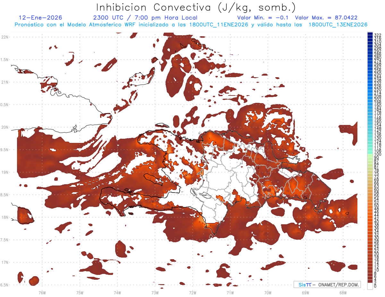Click the '0.5N' latitude label
This screenshot has width=385, height=297.
(x=5, y=105)
